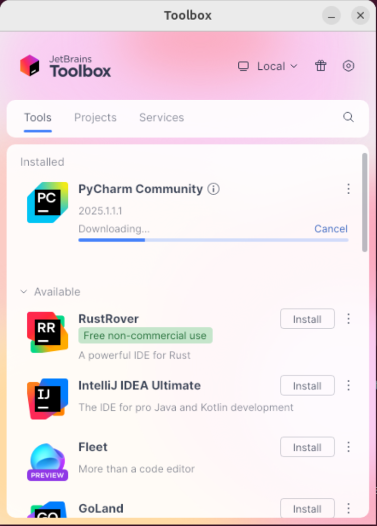Open the Local environment dropdown

(268, 66)
